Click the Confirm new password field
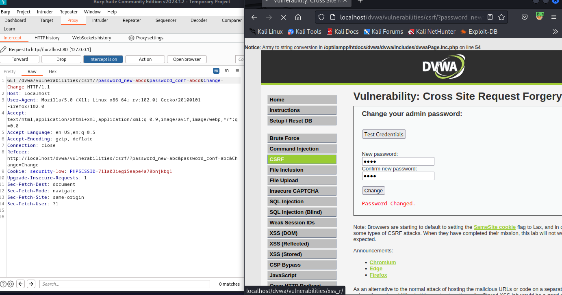 (x=398, y=176)
